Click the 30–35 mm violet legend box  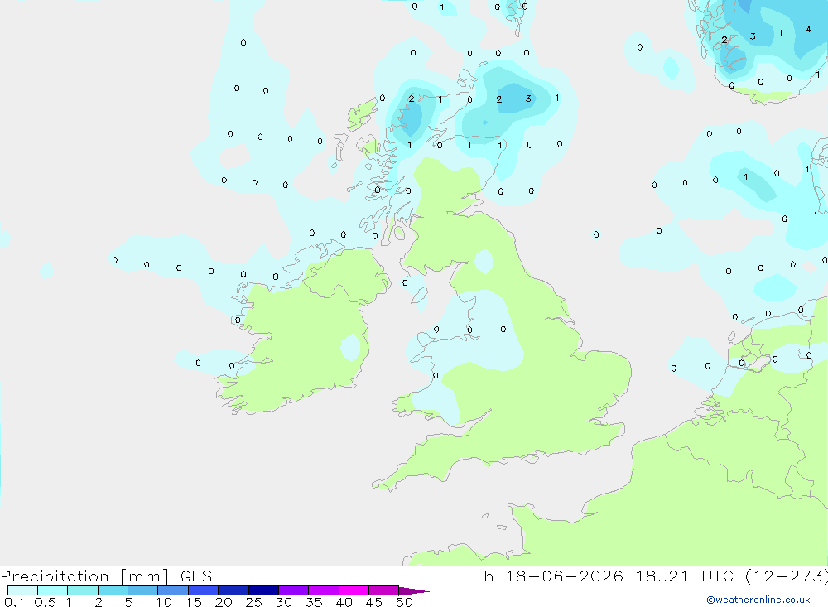[294, 590]
